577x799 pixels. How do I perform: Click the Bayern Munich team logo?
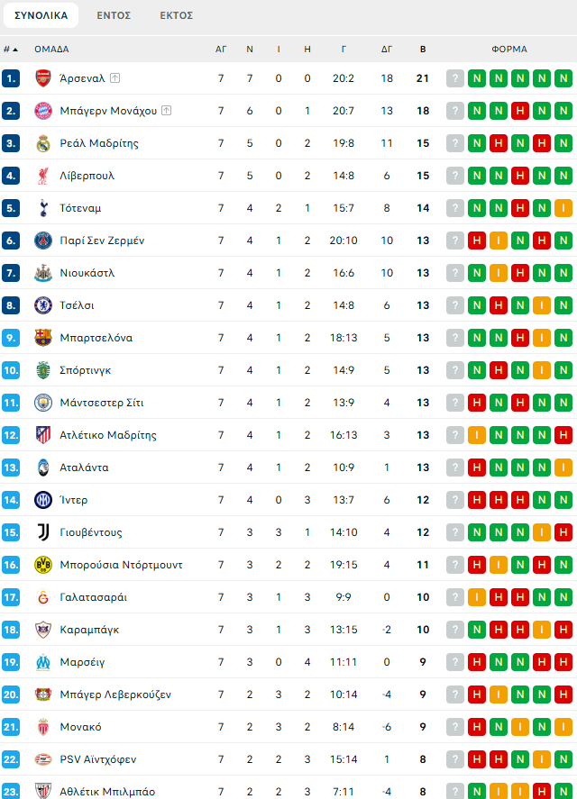point(43,111)
